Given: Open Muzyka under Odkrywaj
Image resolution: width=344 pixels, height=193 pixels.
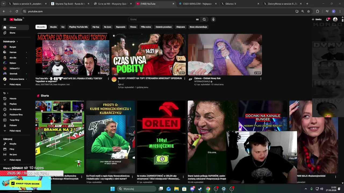Looking at the screenshot, I should coord(15,144).
